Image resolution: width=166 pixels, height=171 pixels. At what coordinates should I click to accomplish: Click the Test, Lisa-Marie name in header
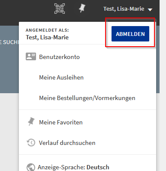[124, 9]
